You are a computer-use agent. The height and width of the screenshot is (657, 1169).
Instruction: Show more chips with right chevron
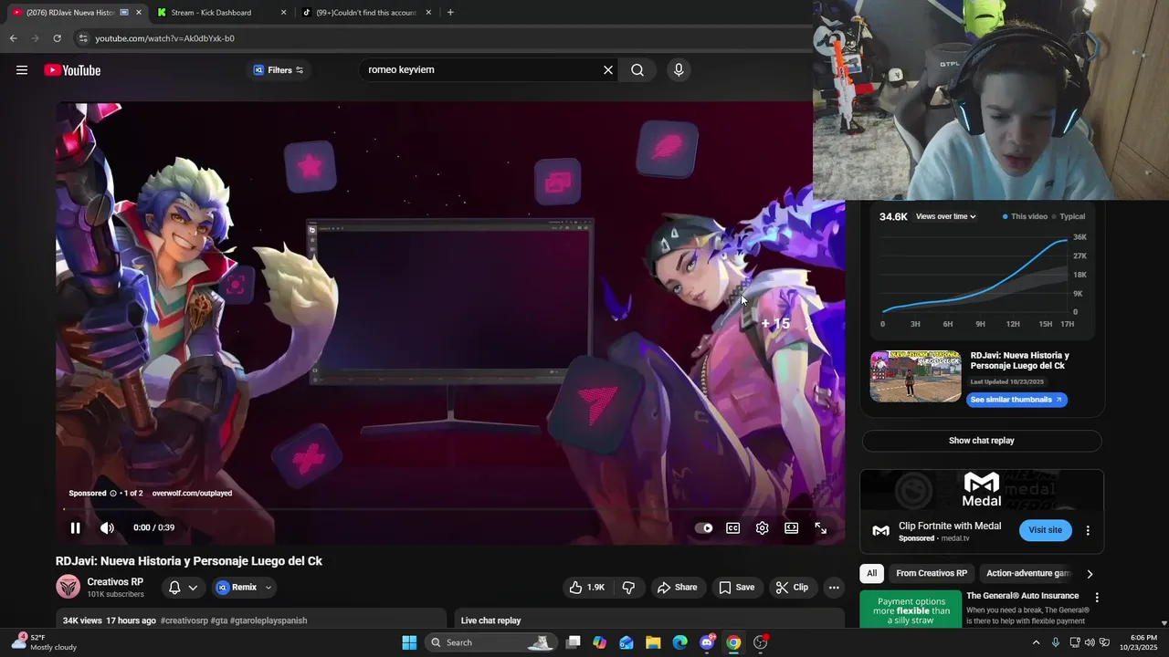tap(1090, 574)
